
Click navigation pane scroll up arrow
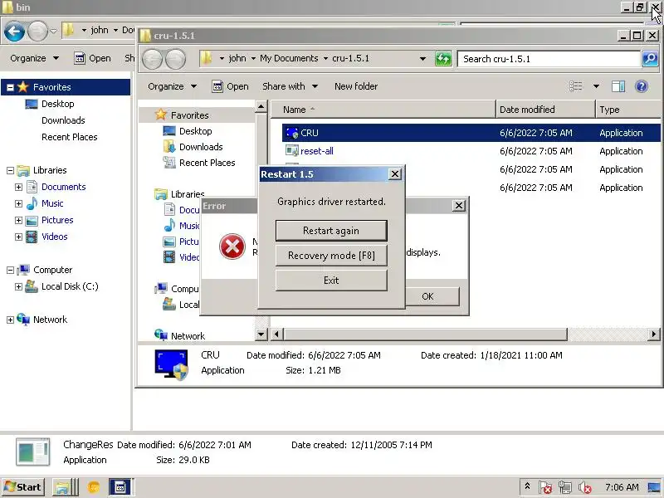click(261, 107)
